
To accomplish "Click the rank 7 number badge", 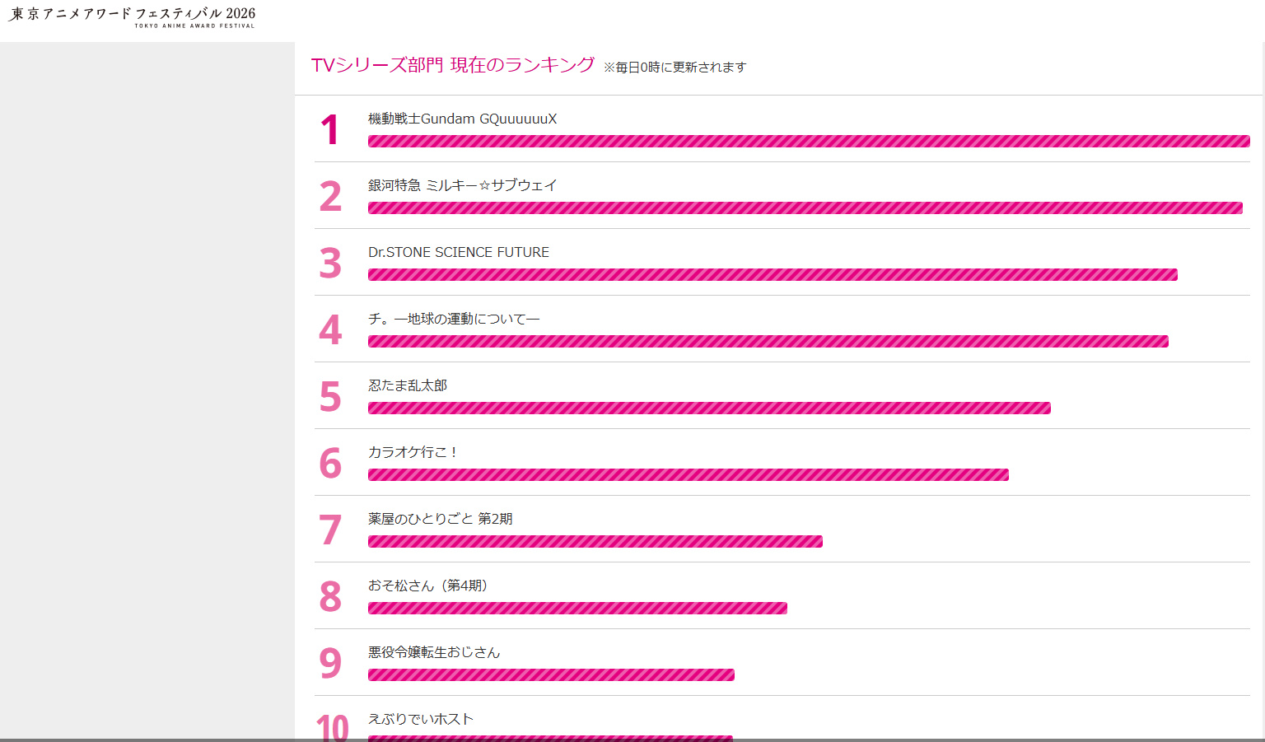I will click(330, 530).
